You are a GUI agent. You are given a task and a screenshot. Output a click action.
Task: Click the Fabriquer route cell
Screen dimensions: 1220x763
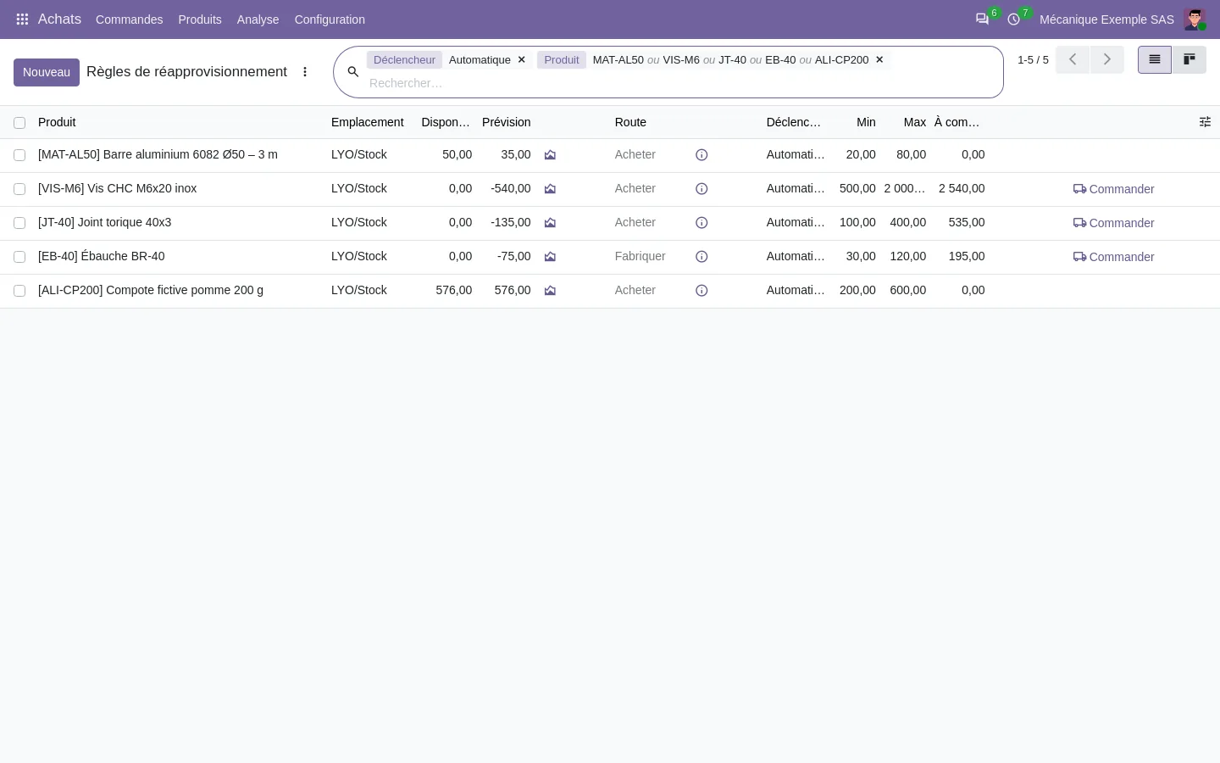point(640,256)
